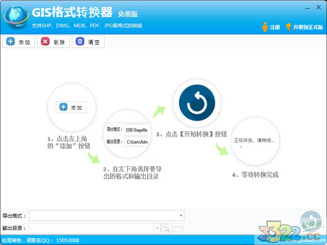Expand the 导出格式 export format dropdown
Viewport: 327px width, 245px height.
click(x=181, y=215)
